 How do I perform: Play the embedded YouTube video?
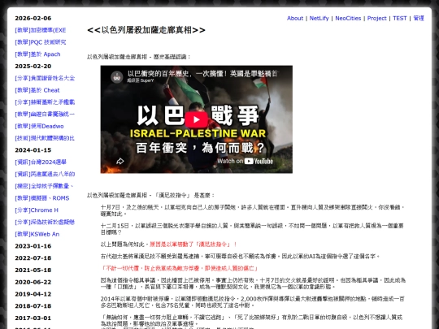tap(196, 119)
